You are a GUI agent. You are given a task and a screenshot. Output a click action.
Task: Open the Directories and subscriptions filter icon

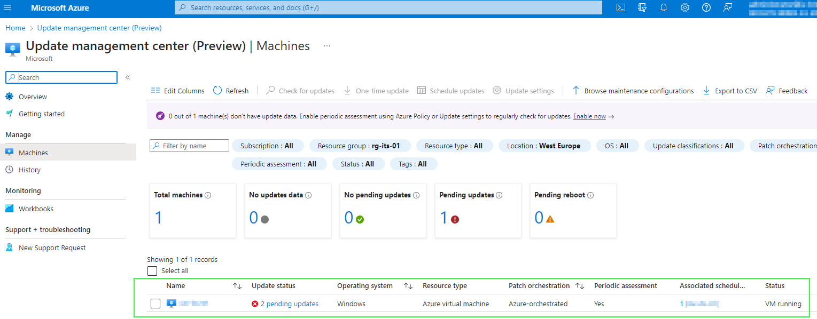tap(642, 7)
